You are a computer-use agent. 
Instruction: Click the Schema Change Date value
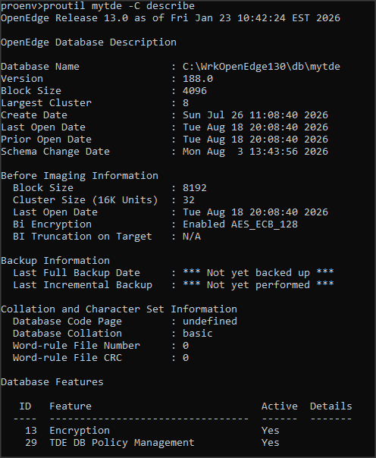(x=255, y=152)
